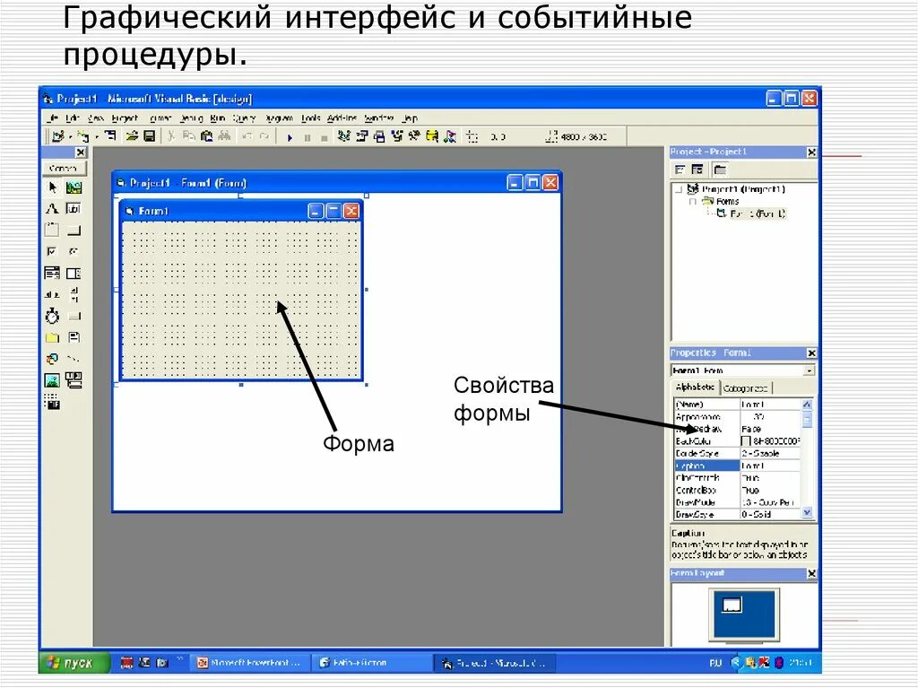Click the End stop button in toolbar
The width and height of the screenshot is (918, 688).
point(324,137)
